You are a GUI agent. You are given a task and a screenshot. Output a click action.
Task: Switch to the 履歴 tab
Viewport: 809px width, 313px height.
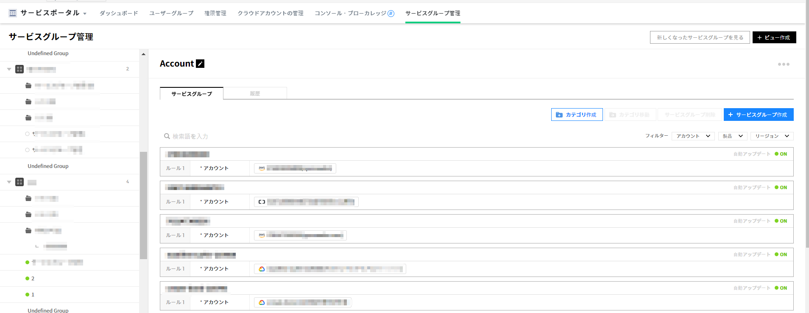(255, 94)
